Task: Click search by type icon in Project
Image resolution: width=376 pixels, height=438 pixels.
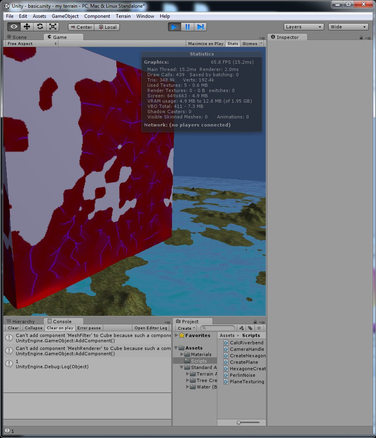Action: pos(242,328)
